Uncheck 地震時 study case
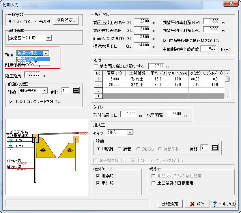This screenshot has width=241, height=213. [x=98, y=176]
